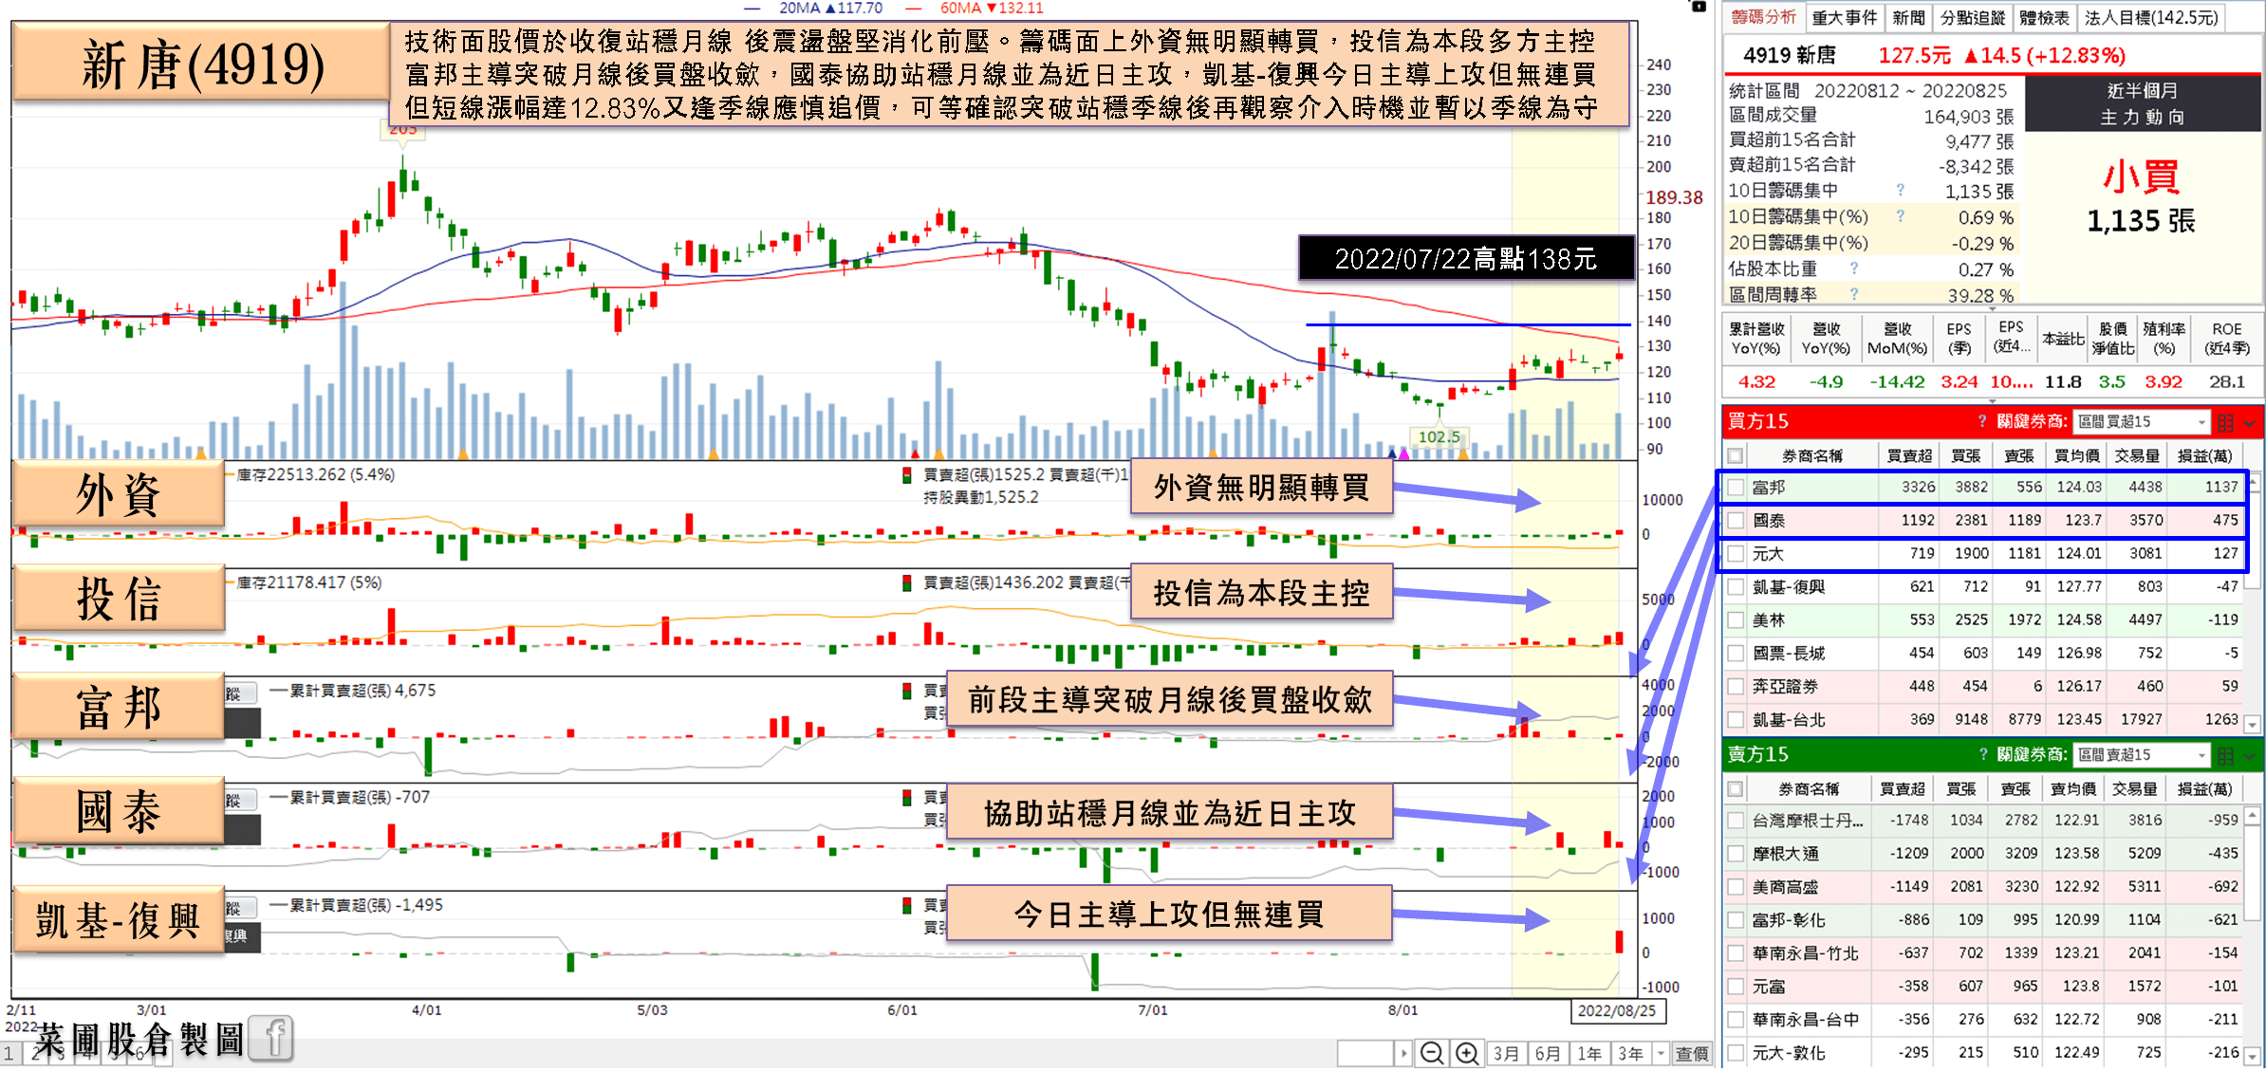Set chart range to 1年
This screenshot has height=1090, width=2266.
[x=1589, y=1053]
